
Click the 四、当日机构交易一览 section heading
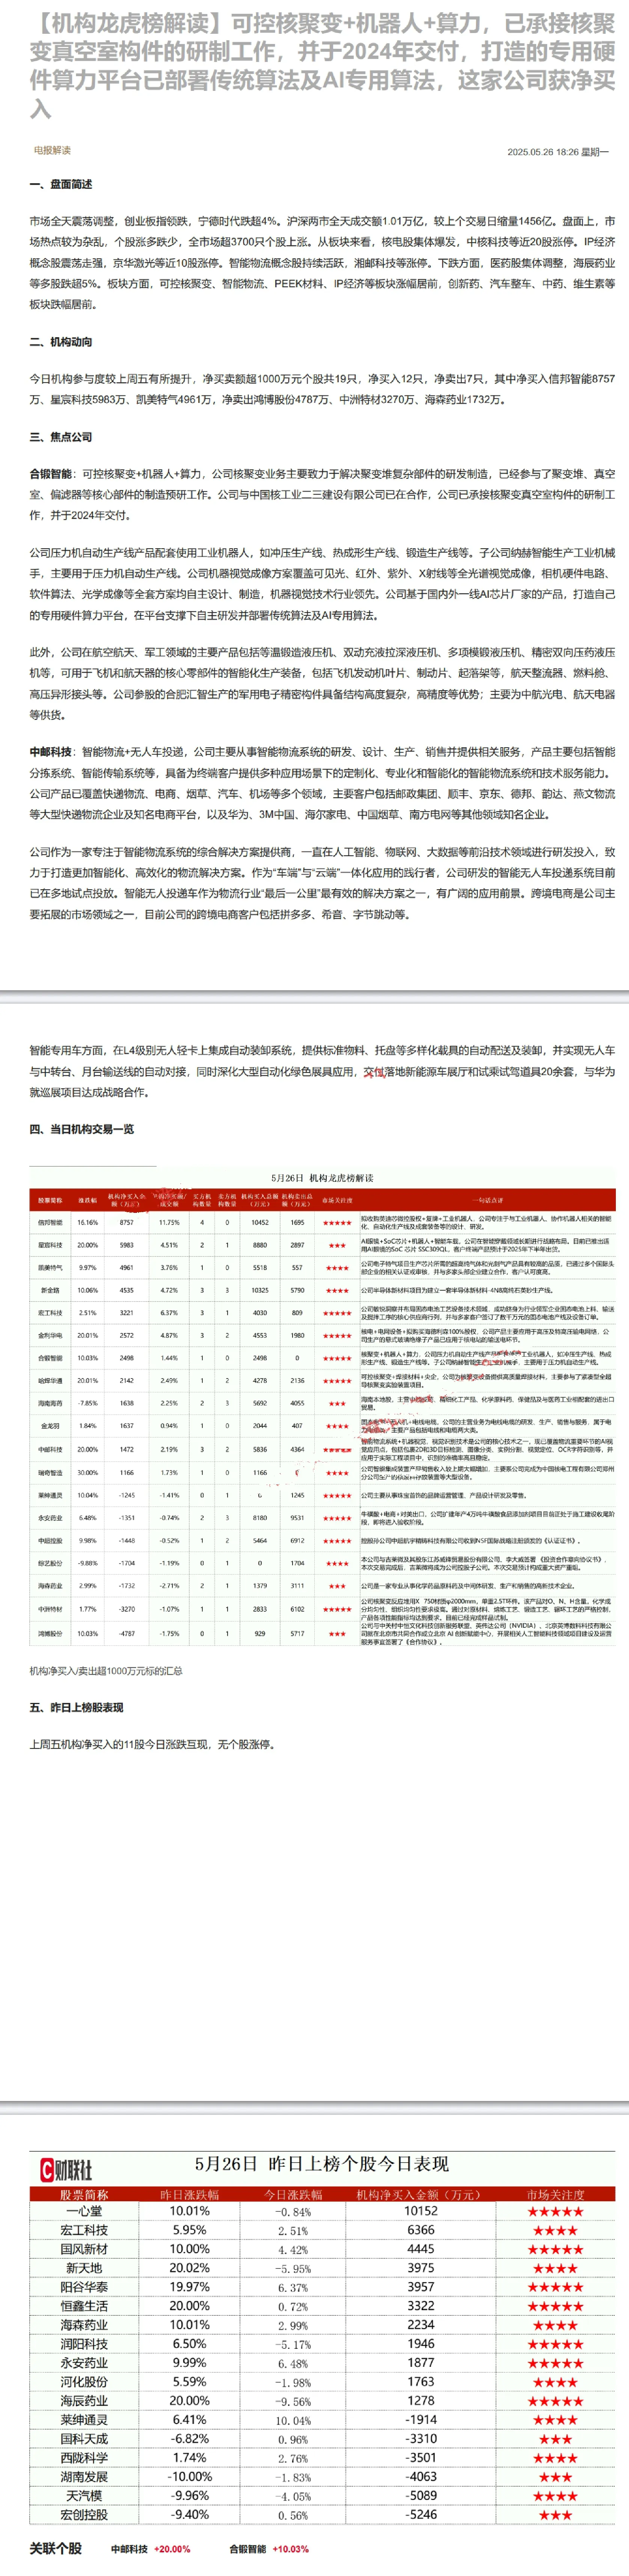click(82, 1129)
